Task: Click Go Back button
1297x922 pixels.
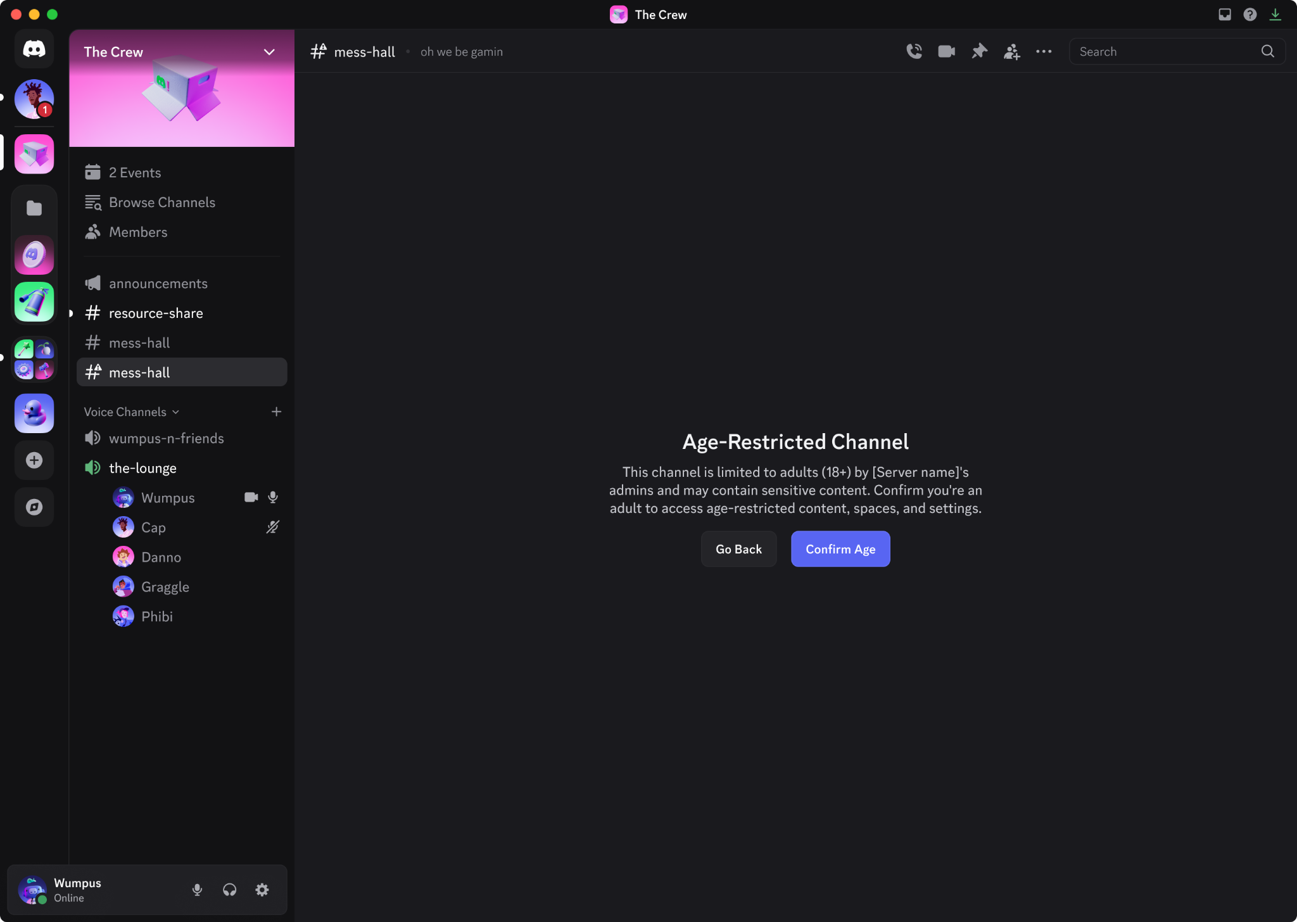Action: coord(738,549)
